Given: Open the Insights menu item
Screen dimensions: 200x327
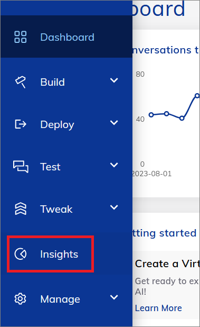Looking at the screenshot, I should [x=50, y=254].
